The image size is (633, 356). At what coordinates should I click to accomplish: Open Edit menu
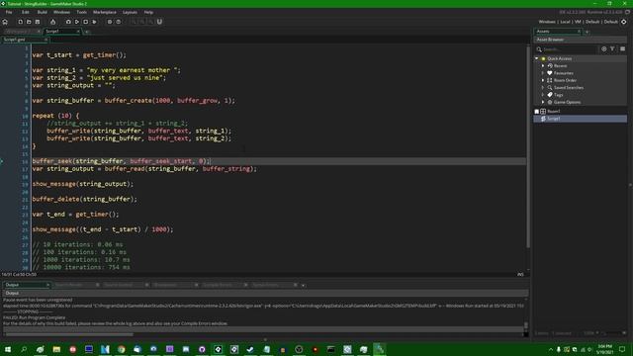click(x=26, y=12)
